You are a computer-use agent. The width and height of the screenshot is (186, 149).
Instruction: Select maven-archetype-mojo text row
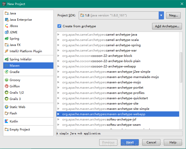(101, 82)
